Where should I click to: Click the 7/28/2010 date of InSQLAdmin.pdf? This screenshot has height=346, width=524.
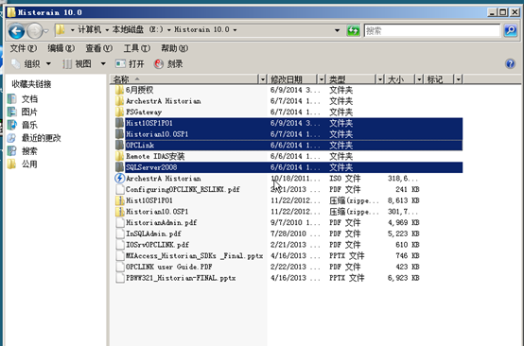[x=288, y=234]
